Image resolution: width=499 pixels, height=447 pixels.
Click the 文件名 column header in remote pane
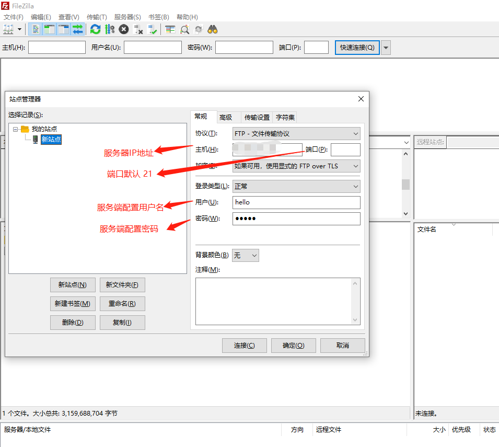[453, 229]
